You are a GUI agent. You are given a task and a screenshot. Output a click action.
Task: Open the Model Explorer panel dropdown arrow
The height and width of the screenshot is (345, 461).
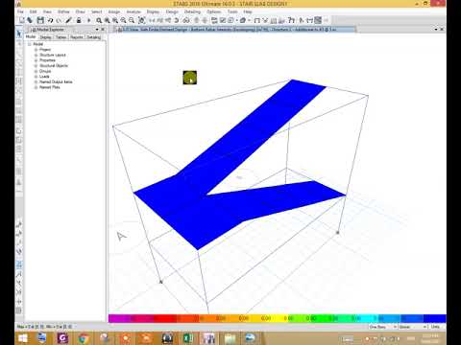(97, 30)
